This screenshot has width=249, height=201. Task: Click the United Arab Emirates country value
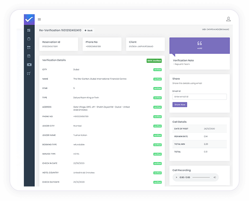[84, 173]
